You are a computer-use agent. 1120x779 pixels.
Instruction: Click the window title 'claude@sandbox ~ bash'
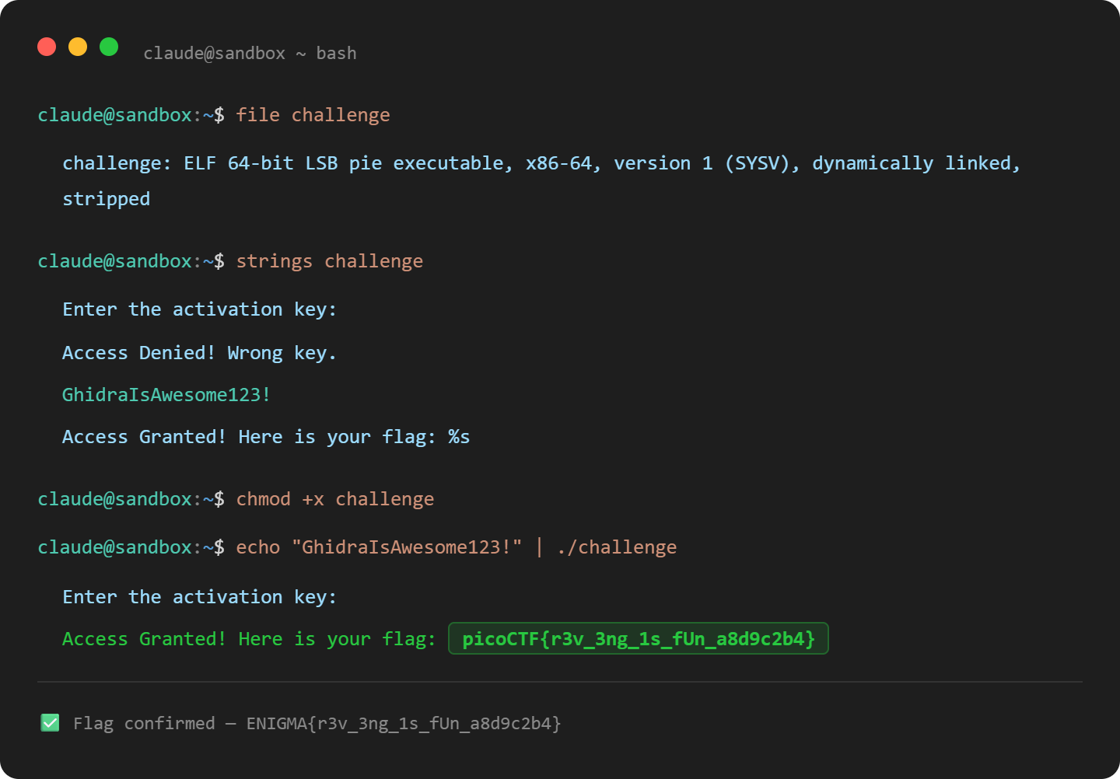pos(250,53)
